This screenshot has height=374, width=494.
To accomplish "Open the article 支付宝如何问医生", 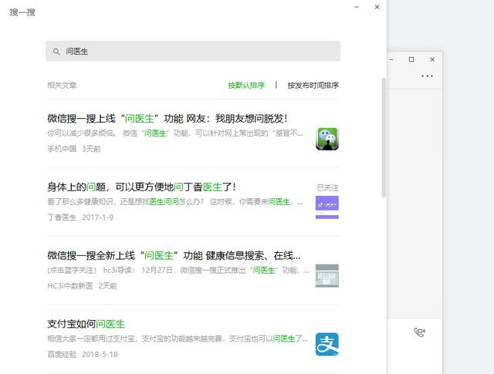I will (x=86, y=324).
